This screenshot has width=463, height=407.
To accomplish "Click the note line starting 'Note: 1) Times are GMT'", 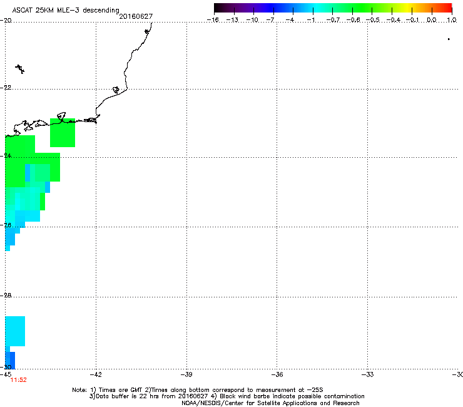I will [x=198, y=390].
